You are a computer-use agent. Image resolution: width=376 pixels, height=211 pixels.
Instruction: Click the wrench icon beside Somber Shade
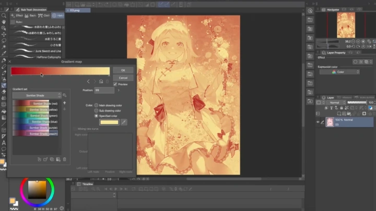click(x=65, y=95)
